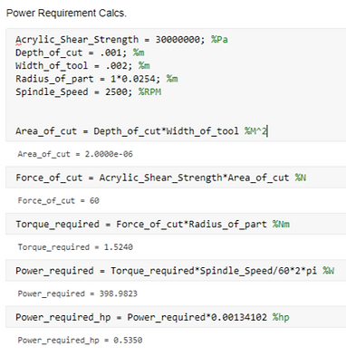Viewport: 346px width, 356px height.
Task: Click the %M^2 comment
Action: tap(256, 131)
